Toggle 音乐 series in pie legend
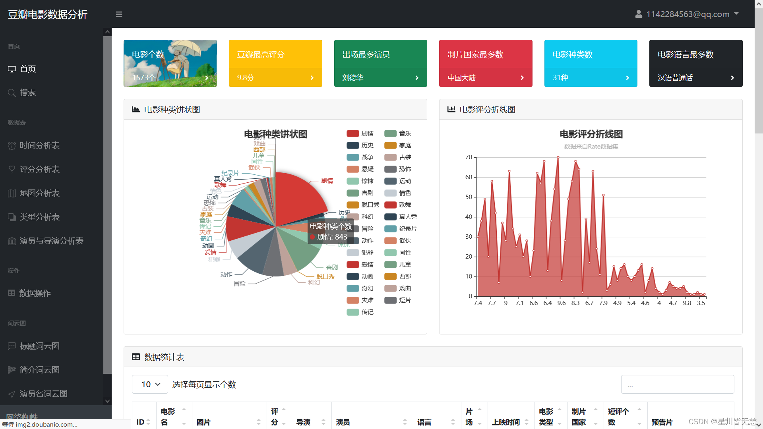This screenshot has width=763, height=429. tap(398, 133)
